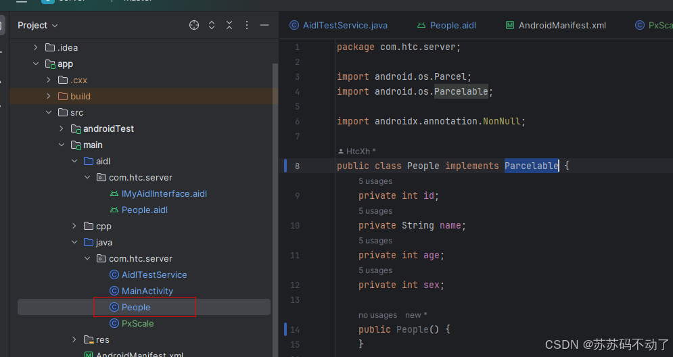
Task: Click the Collapse All icon in Project panel
Action: click(x=229, y=25)
